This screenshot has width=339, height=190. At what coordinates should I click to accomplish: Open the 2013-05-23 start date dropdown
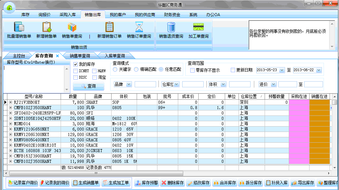pos(282,70)
